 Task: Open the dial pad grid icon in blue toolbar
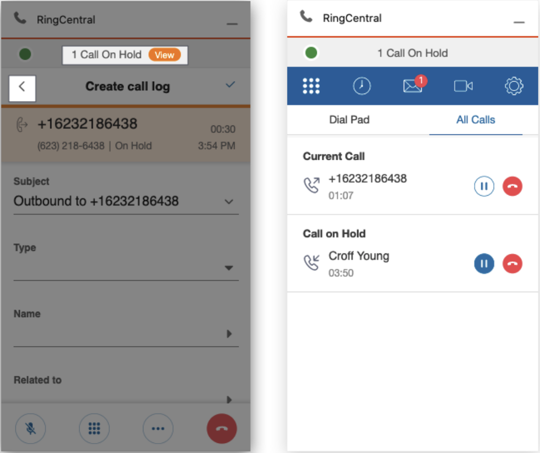(311, 86)
